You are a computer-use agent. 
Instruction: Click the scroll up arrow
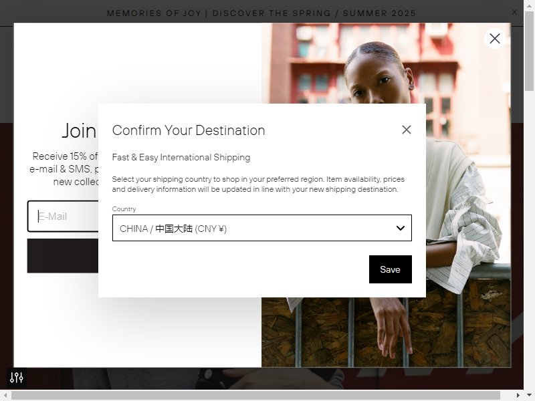529,5
